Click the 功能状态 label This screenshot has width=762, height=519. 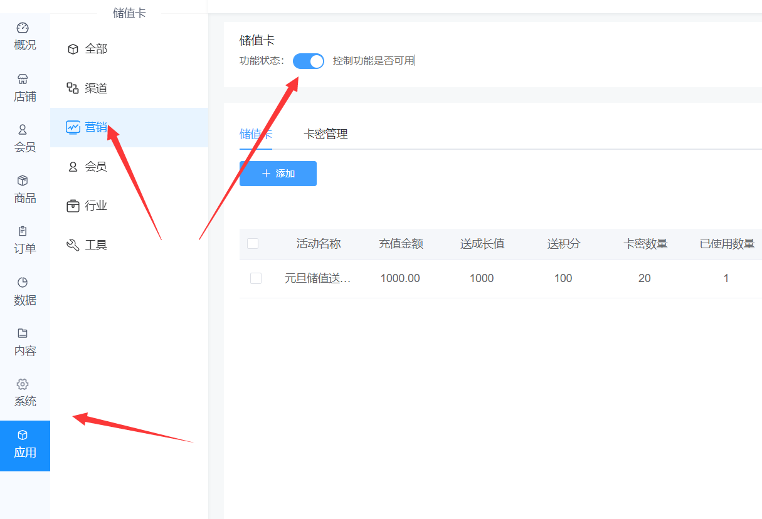coord(262,61)
